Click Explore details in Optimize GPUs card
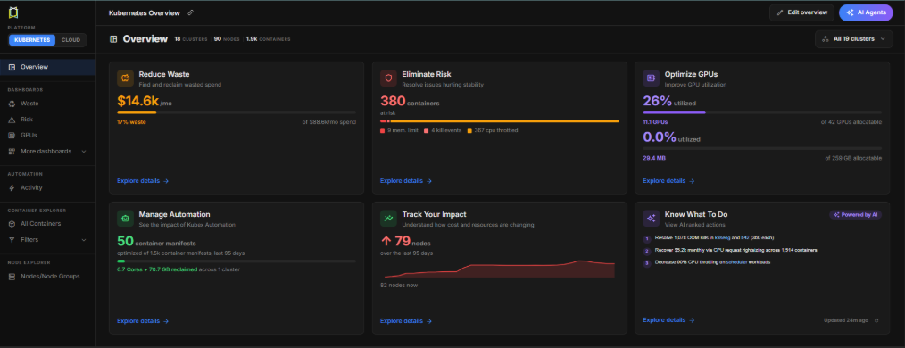905x348 pixels. point(668,180)
